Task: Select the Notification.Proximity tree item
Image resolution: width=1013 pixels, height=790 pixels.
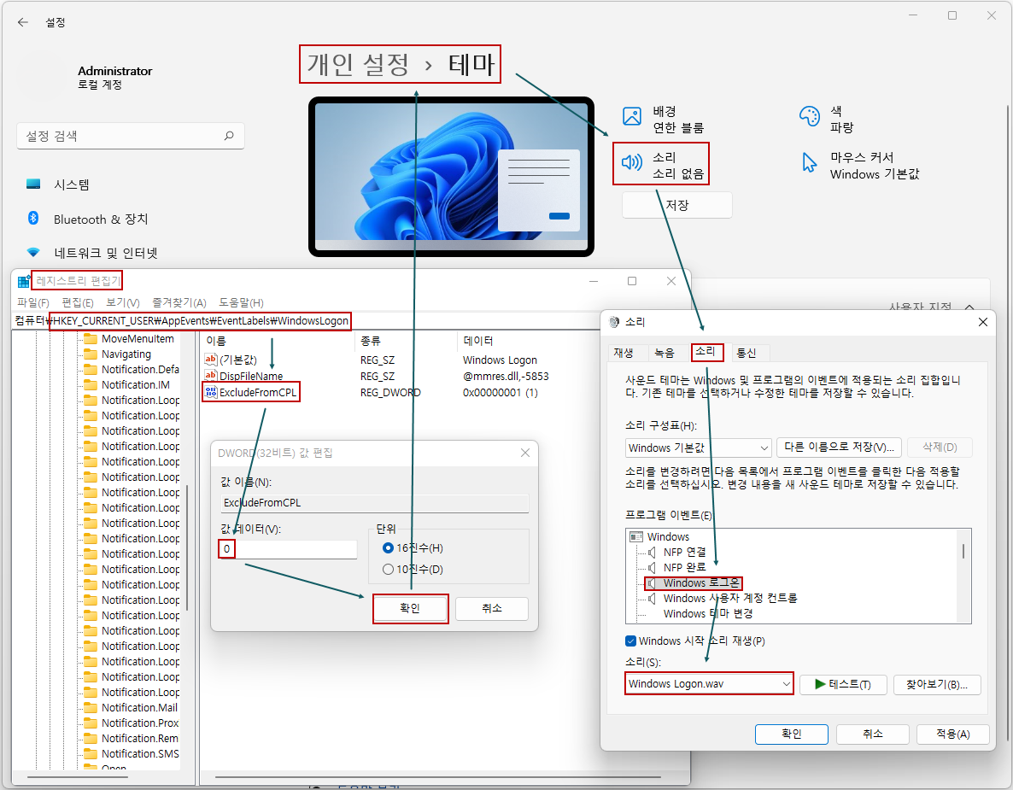Action: [140, 723]
